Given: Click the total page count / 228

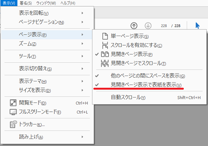Looking at the screenshot, I should (x=176, y=26).
